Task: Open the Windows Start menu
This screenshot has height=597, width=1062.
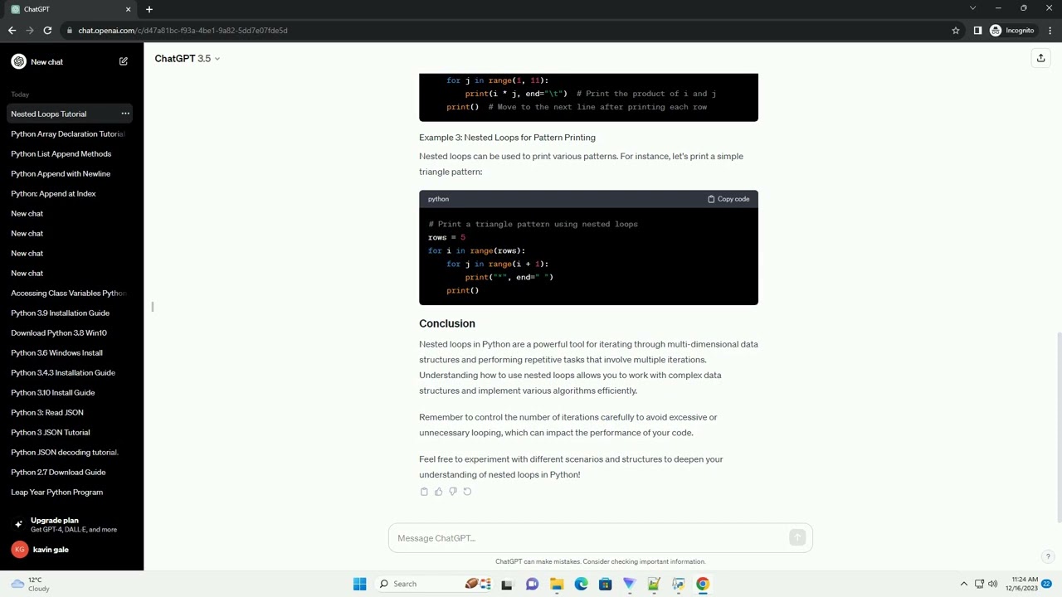Action: click(359, 584)
